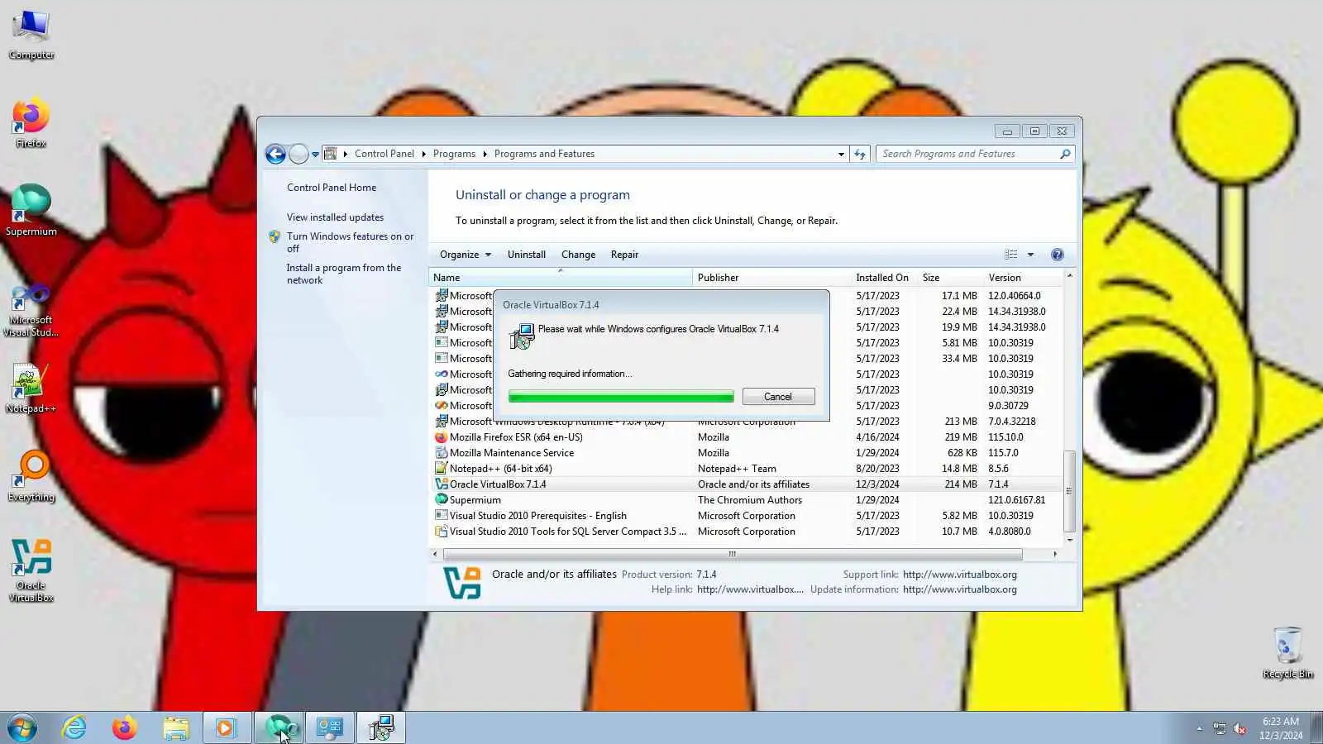Expand the address bar history dropdown

click(841, 155)
